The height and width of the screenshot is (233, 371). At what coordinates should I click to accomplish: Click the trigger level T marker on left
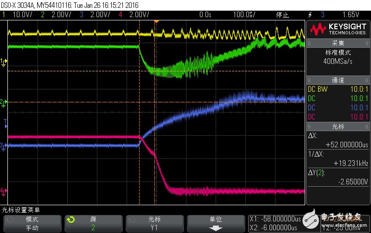(5, 122)
